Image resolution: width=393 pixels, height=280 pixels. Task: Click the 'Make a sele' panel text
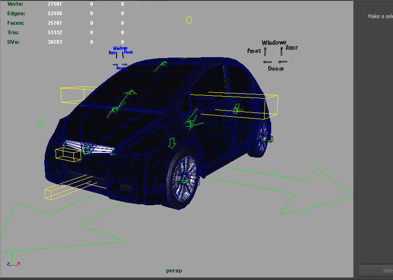pyautogui.click(x=380, y=16)
